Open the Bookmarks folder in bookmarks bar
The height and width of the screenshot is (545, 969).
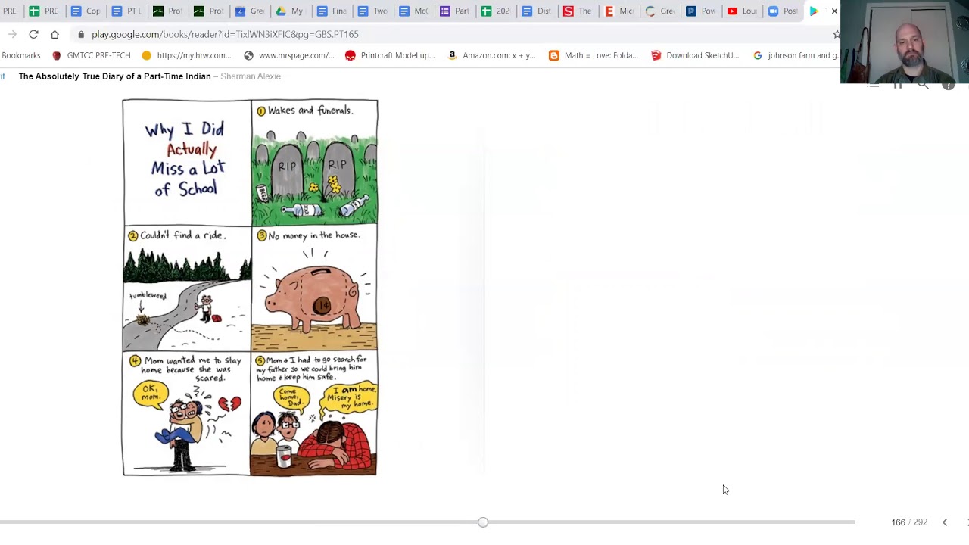coord(20,55)
